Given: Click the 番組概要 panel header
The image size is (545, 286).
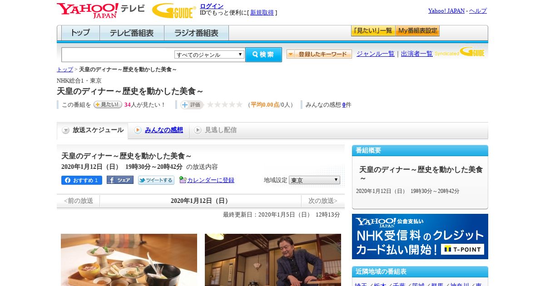Looking at the screenshot, I should click(x=420, y=151).
